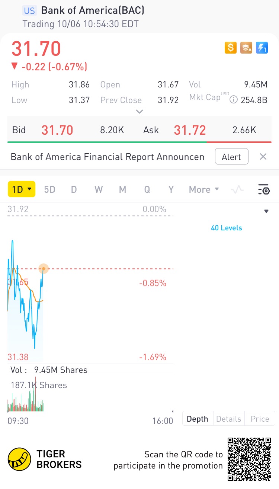
Task: Toggle the chart indicator wave icon
Action: 237,189
